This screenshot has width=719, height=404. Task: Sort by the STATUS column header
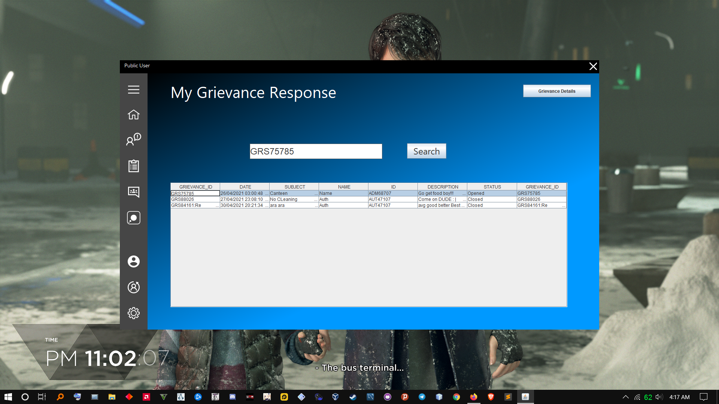492,187
